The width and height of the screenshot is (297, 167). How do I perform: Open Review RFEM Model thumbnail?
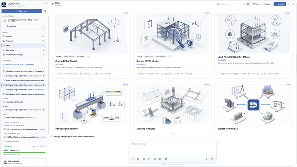(172, 33)
